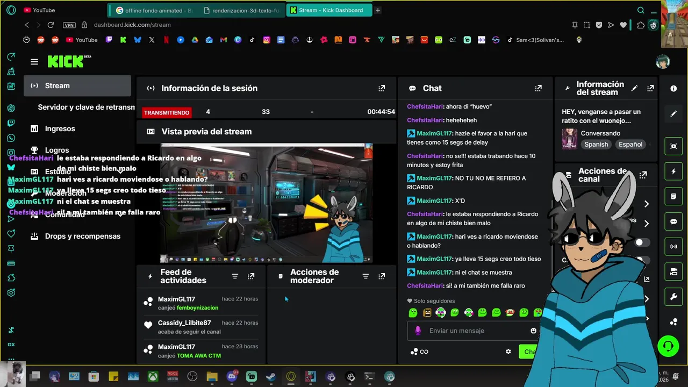Viewport: 688px width, 387px height.
Task: Open chat settings gear
Action: click(x=508, y=352)
